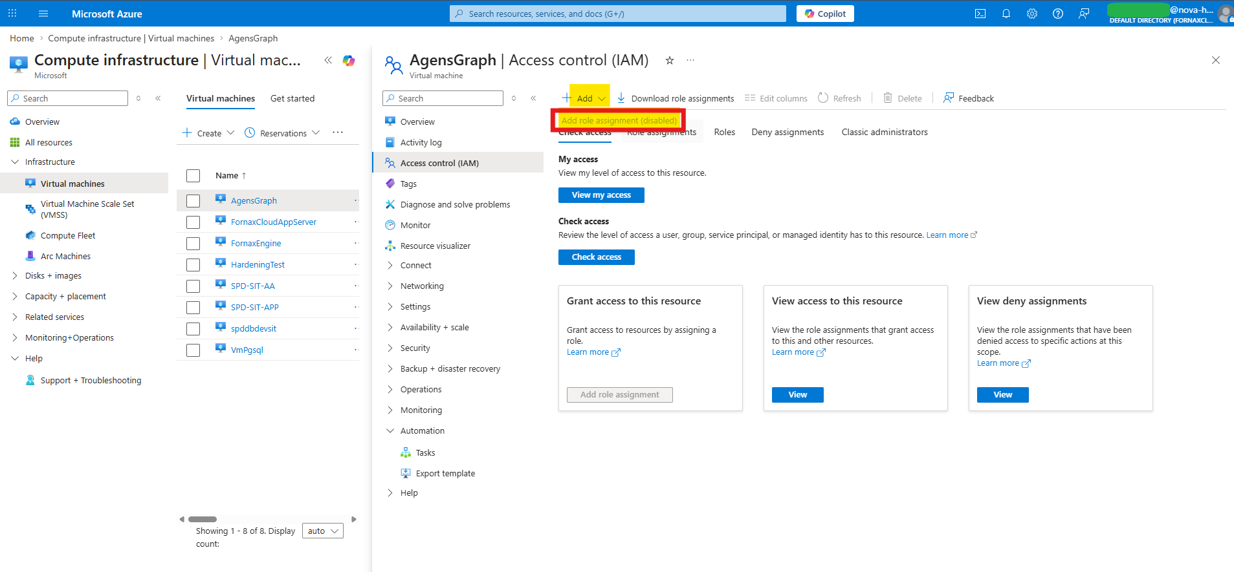
Task: Open the Reservations dropdown
Action: tap(283, 133)
